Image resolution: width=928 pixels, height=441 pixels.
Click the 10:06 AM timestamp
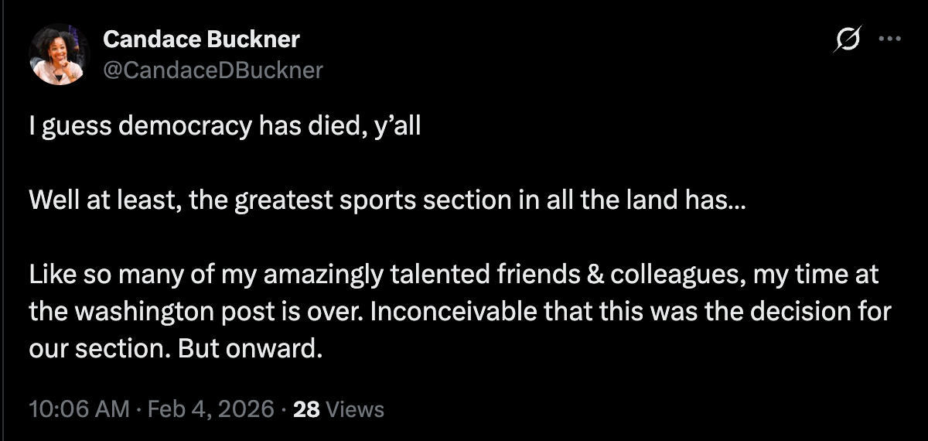pyautogui.click(x=79, y=409)
